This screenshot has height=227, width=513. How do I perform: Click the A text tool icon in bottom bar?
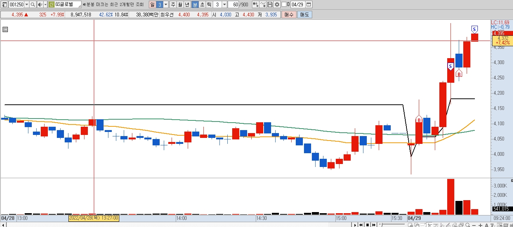coord(487,225)
